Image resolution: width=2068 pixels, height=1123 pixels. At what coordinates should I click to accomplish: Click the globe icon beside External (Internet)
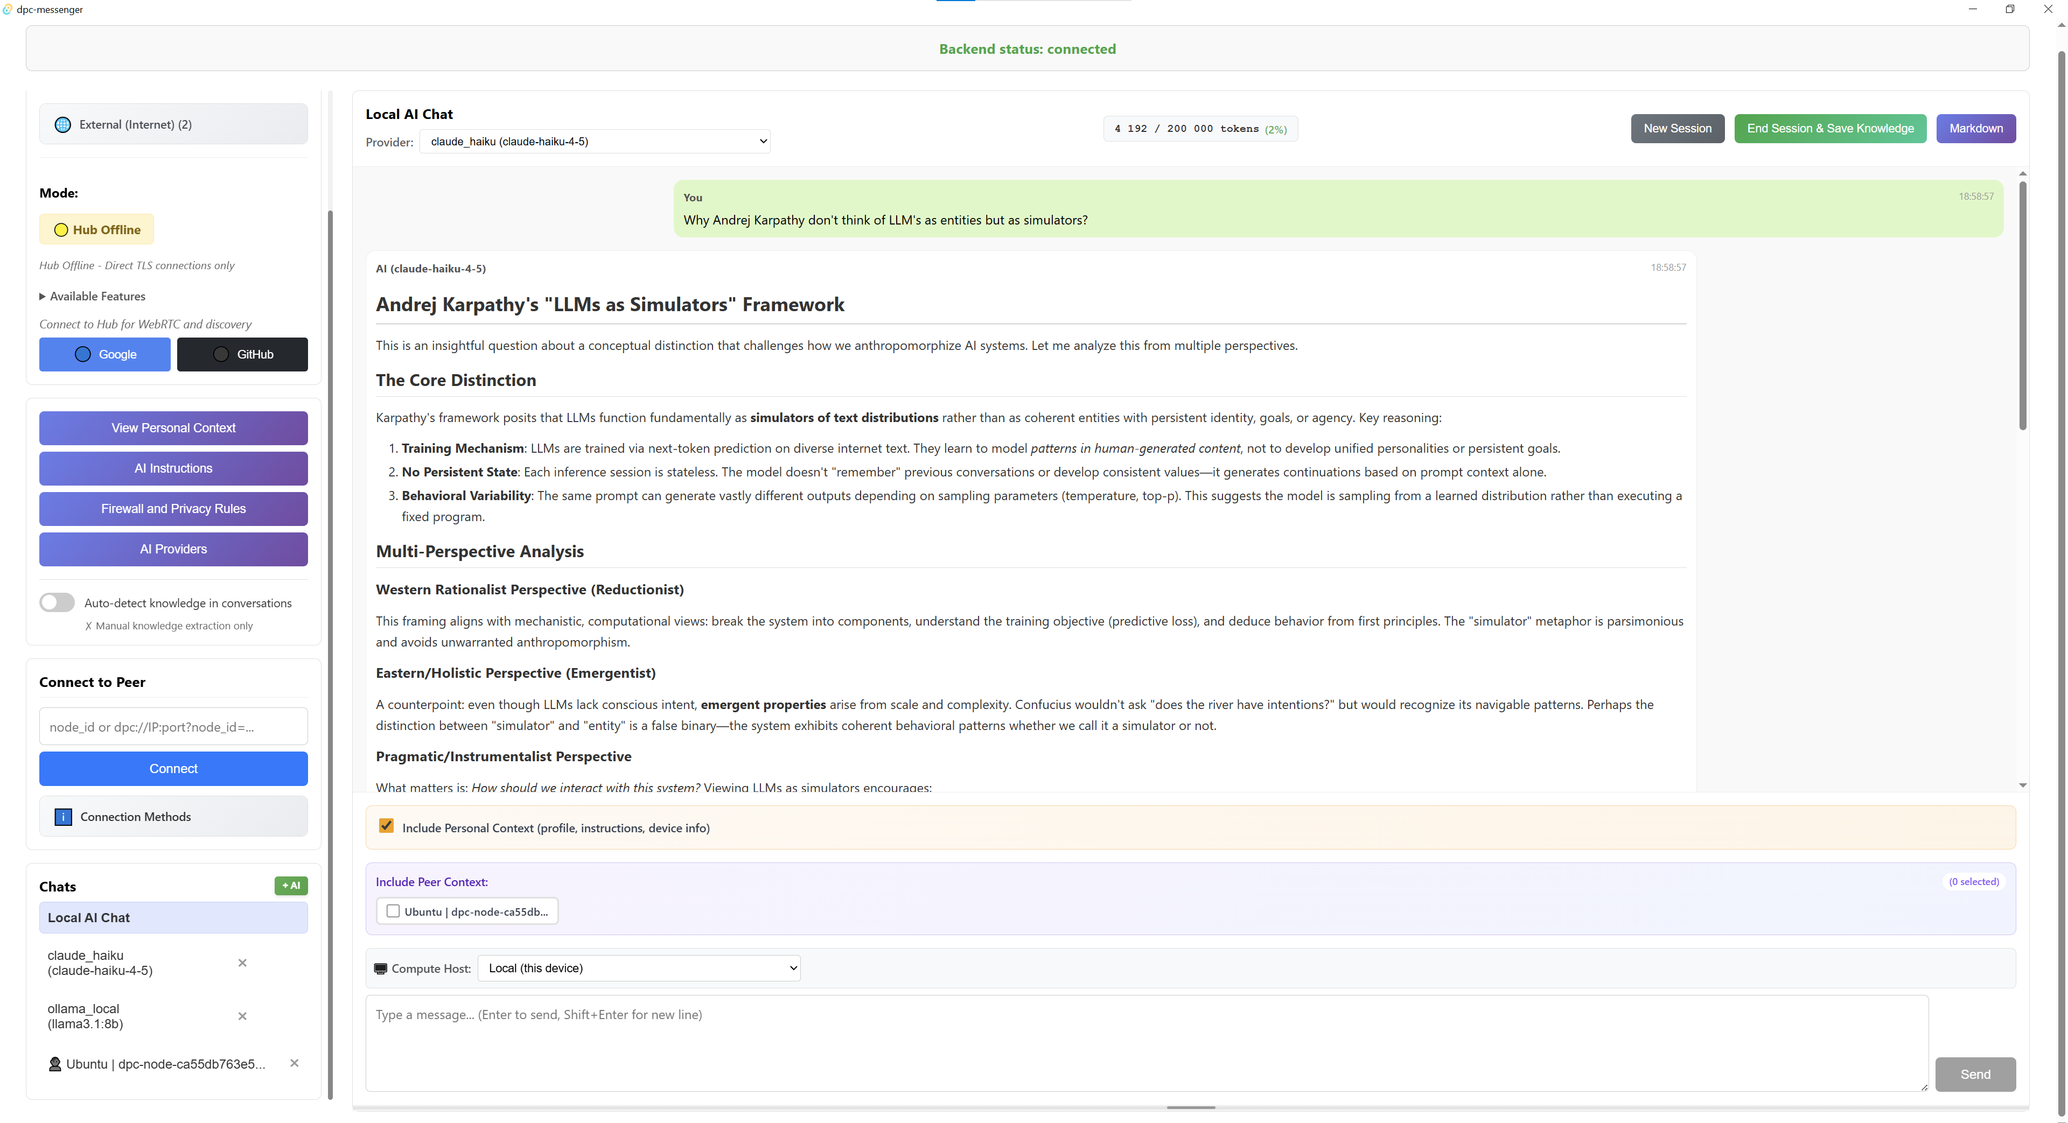pos(62,124)
